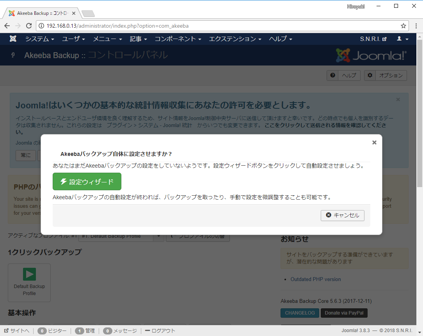Open メッセージ in the status bar
Screen dimensions: 423x336
pos(120,331)
